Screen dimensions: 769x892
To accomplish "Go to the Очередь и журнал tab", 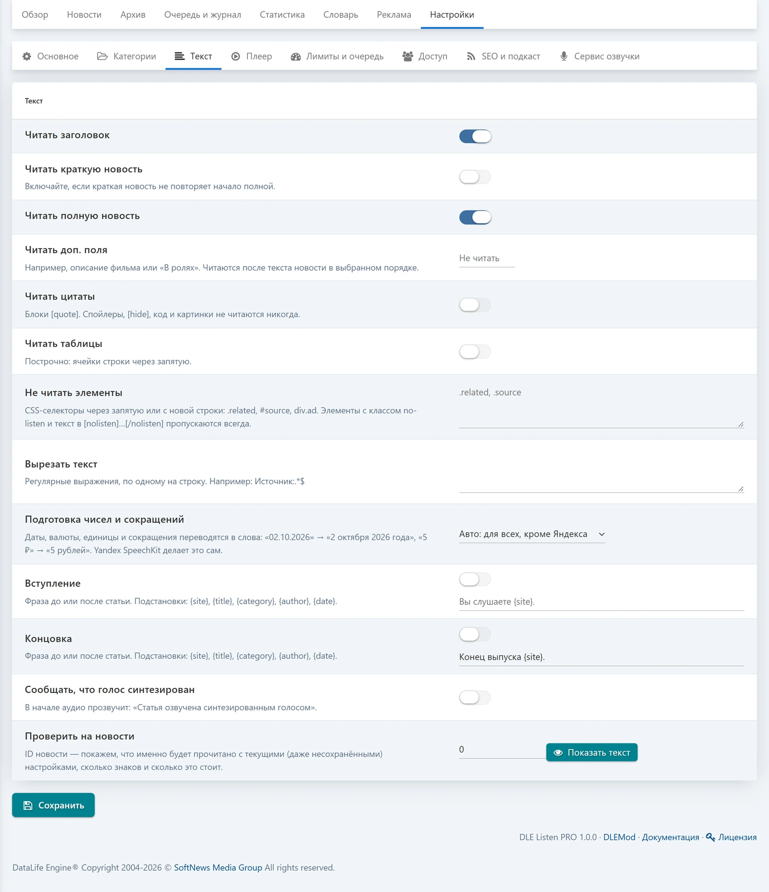I will (x=202, y=14).
